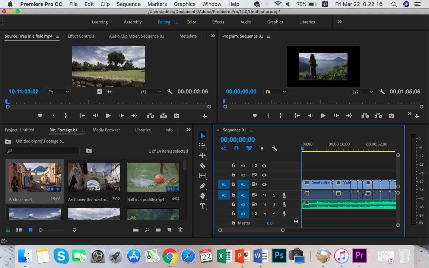This screenshot has height=268, width=429.
Task: Click the Source monitor playhead scrubber
Action: click(7, 102)
